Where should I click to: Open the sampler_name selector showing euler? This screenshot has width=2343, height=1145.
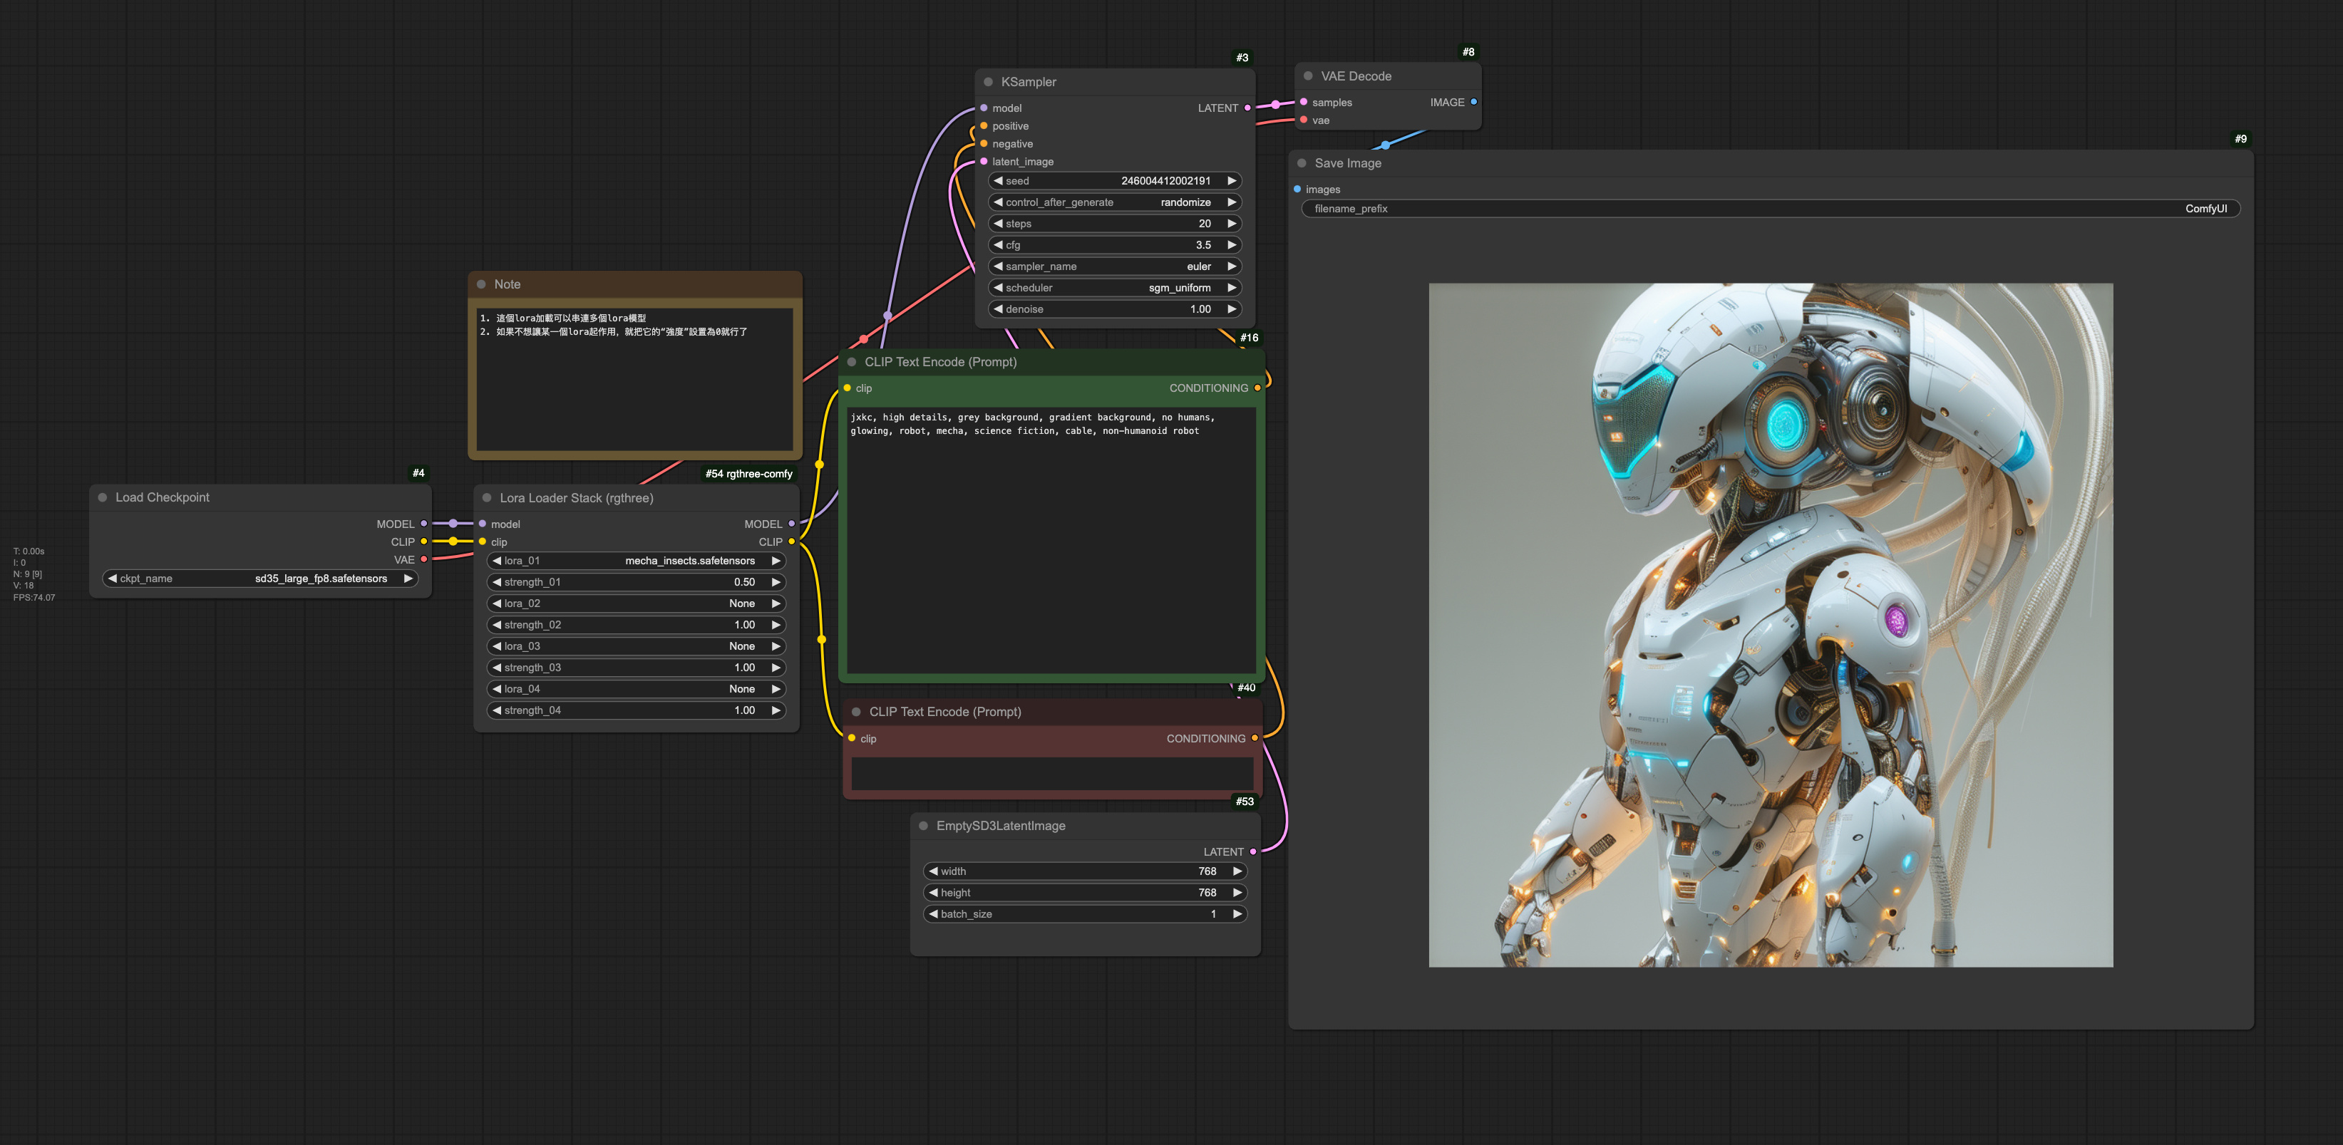click(x=1114, y=266)
